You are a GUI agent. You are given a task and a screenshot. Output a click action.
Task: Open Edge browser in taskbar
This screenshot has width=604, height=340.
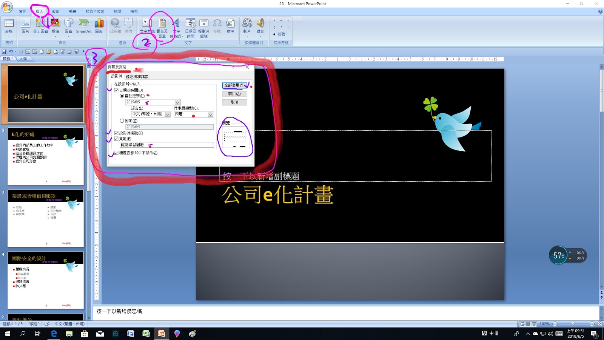(54, 334)
